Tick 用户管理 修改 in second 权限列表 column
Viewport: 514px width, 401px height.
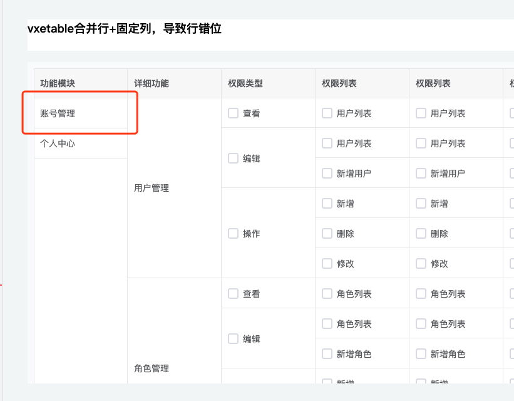(421, 263)
